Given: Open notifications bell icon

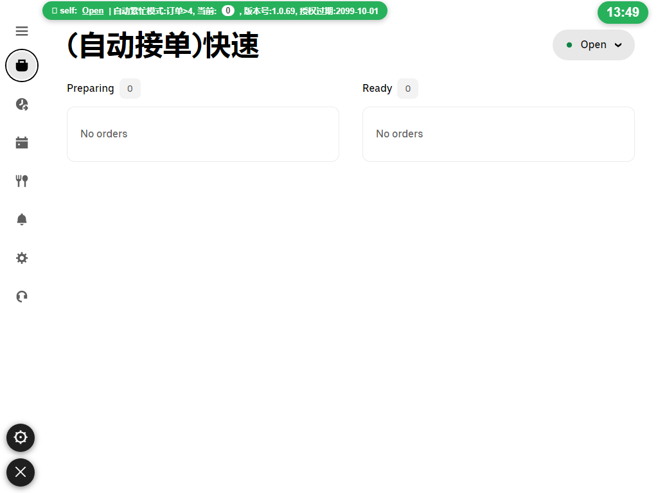Looking at the screenshot, I should pos(22,220).
